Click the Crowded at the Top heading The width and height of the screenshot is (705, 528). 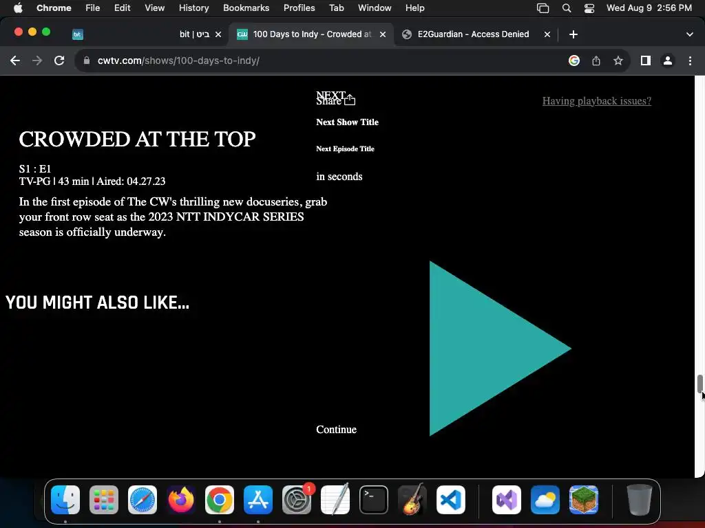pyautogui.click(x=137, y=139)
